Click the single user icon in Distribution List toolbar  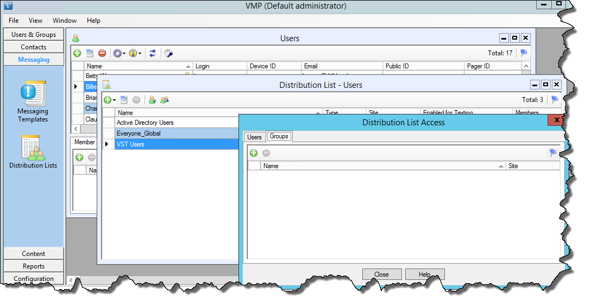[x=152, y=100]
